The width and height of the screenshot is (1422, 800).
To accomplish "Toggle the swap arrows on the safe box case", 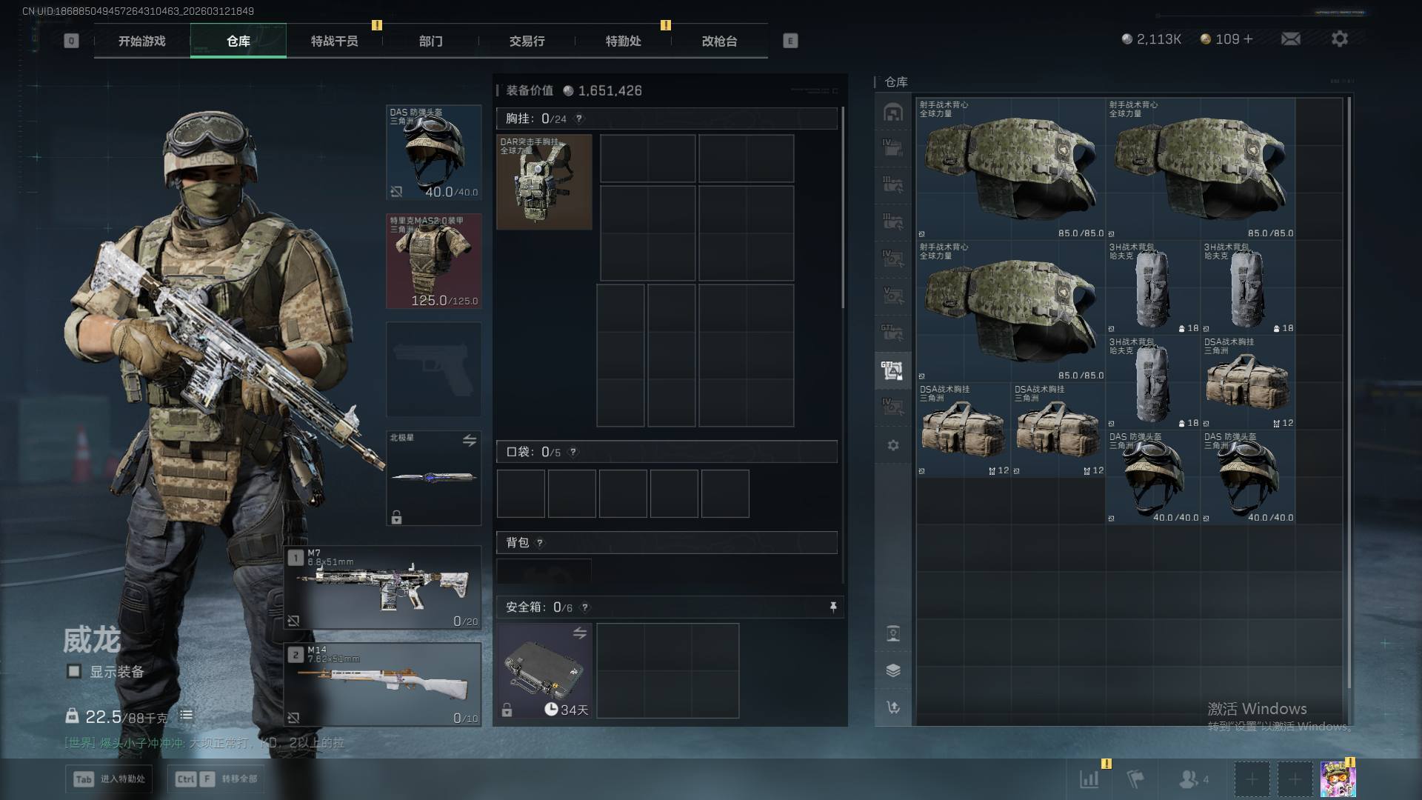I will tap(579, 633).
